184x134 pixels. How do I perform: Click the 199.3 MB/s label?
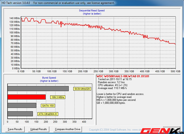pyautogui.click(x=58, y=97)
